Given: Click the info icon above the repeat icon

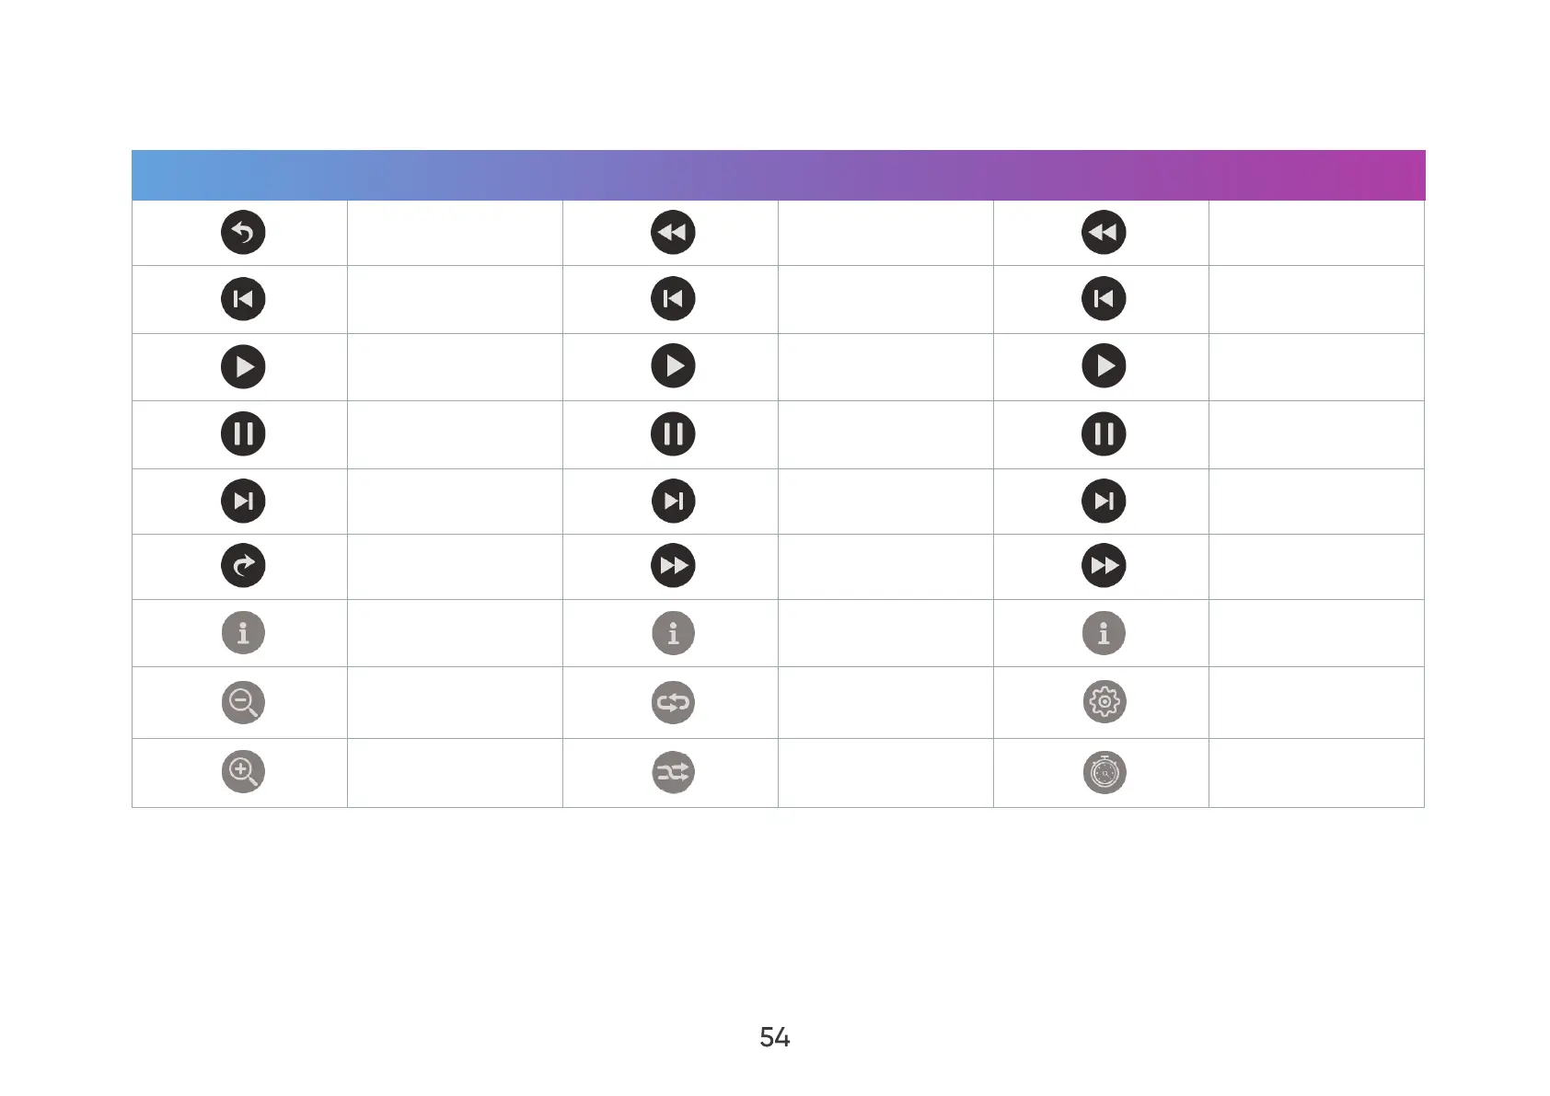Looking at the screenshot, I should pos(673,633).
